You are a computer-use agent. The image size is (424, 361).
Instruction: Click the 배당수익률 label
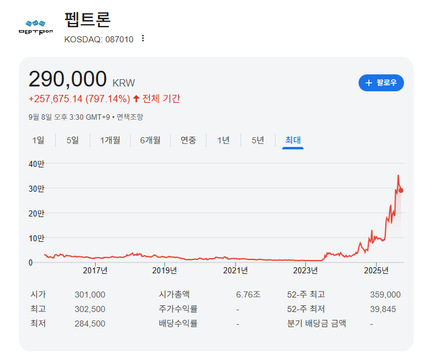coord(178,324)
